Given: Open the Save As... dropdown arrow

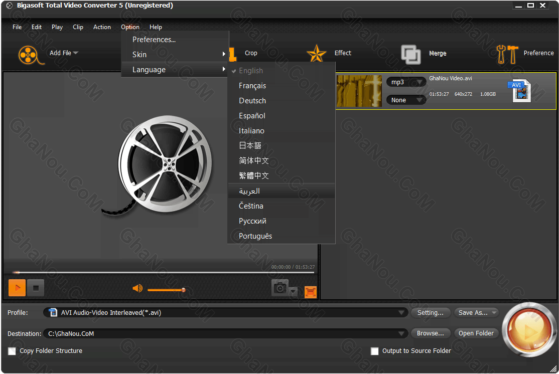Looking at the screenshot, I should tap(494, 312).
